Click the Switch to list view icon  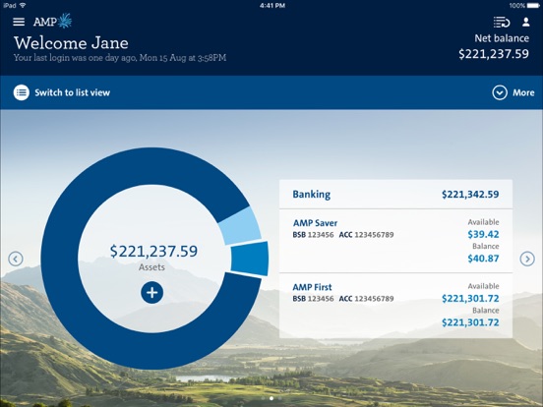tap(21, 92)
